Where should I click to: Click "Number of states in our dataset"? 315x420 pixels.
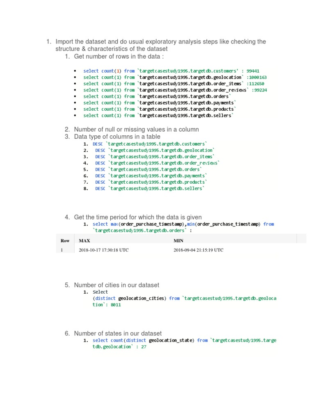[118, 333]
